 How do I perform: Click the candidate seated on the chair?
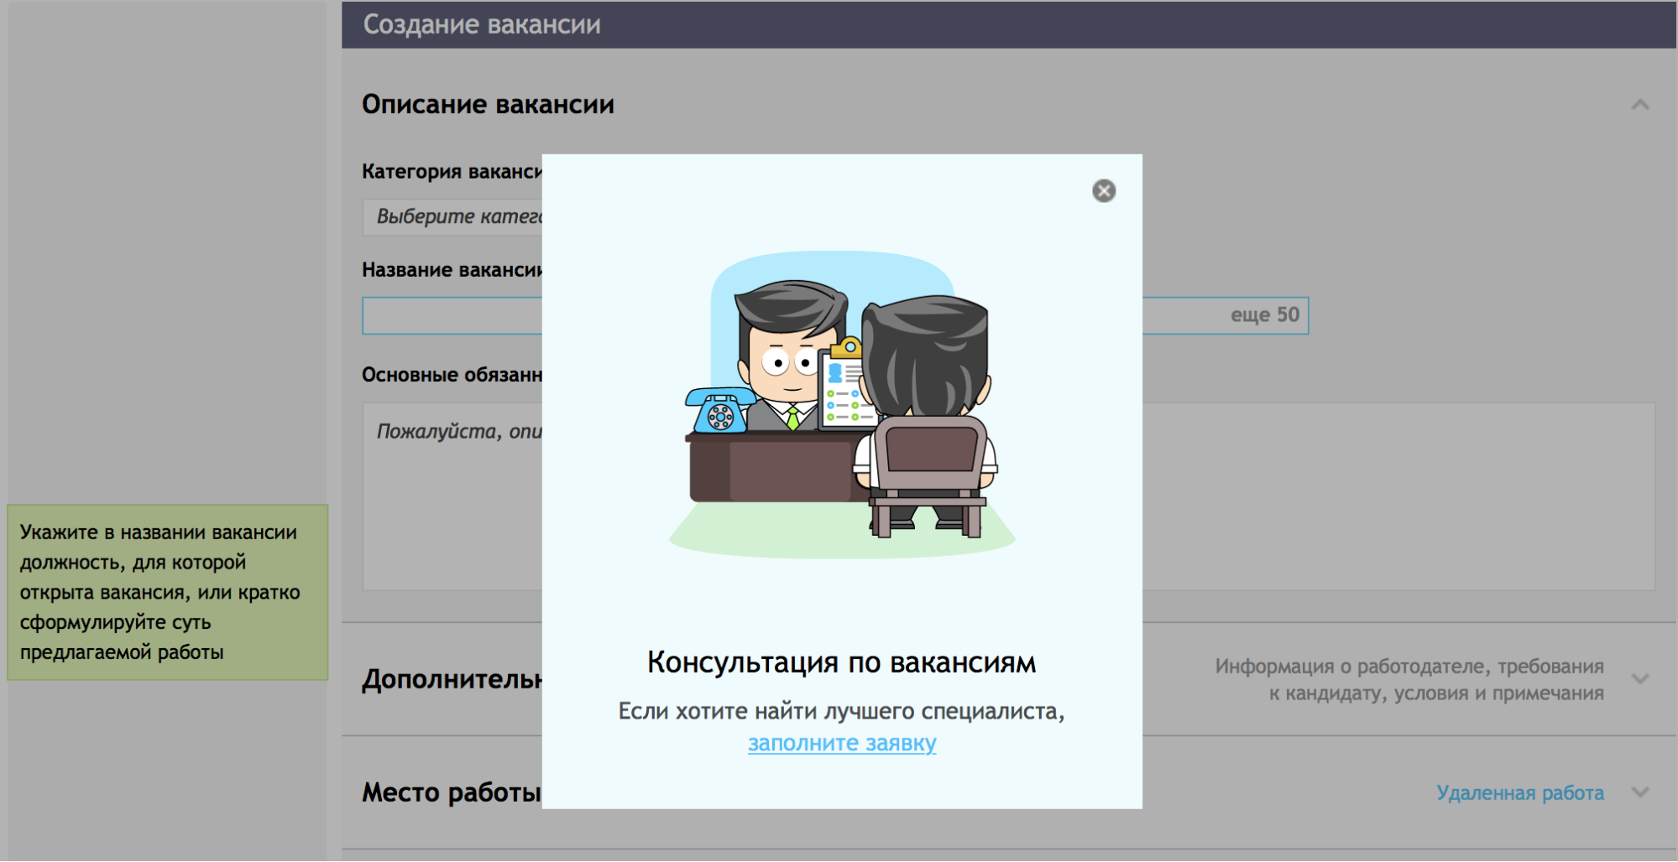(925, 377)
